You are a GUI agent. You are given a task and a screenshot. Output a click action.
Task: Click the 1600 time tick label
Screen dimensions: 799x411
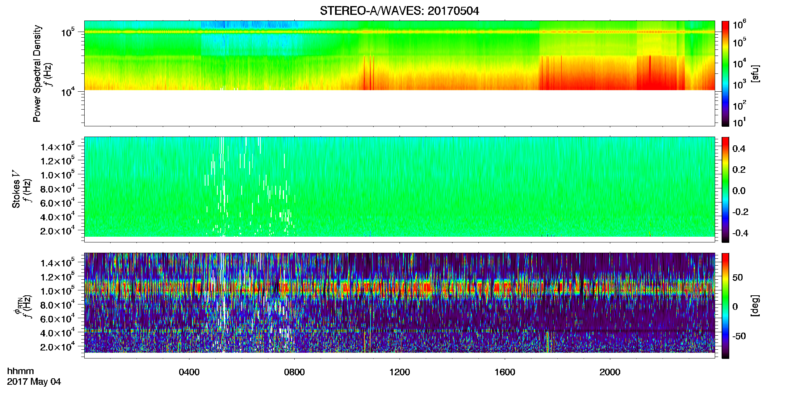[x=505, y=372]
